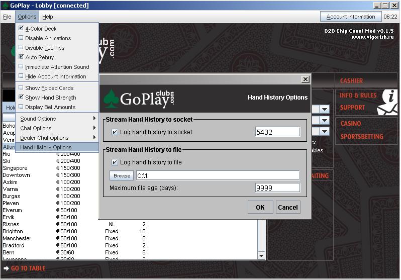Image resolution: width=401 pixels, height=280 pixels.
Task: Select the Risnes table row
Action: click(x=130, y=224)
